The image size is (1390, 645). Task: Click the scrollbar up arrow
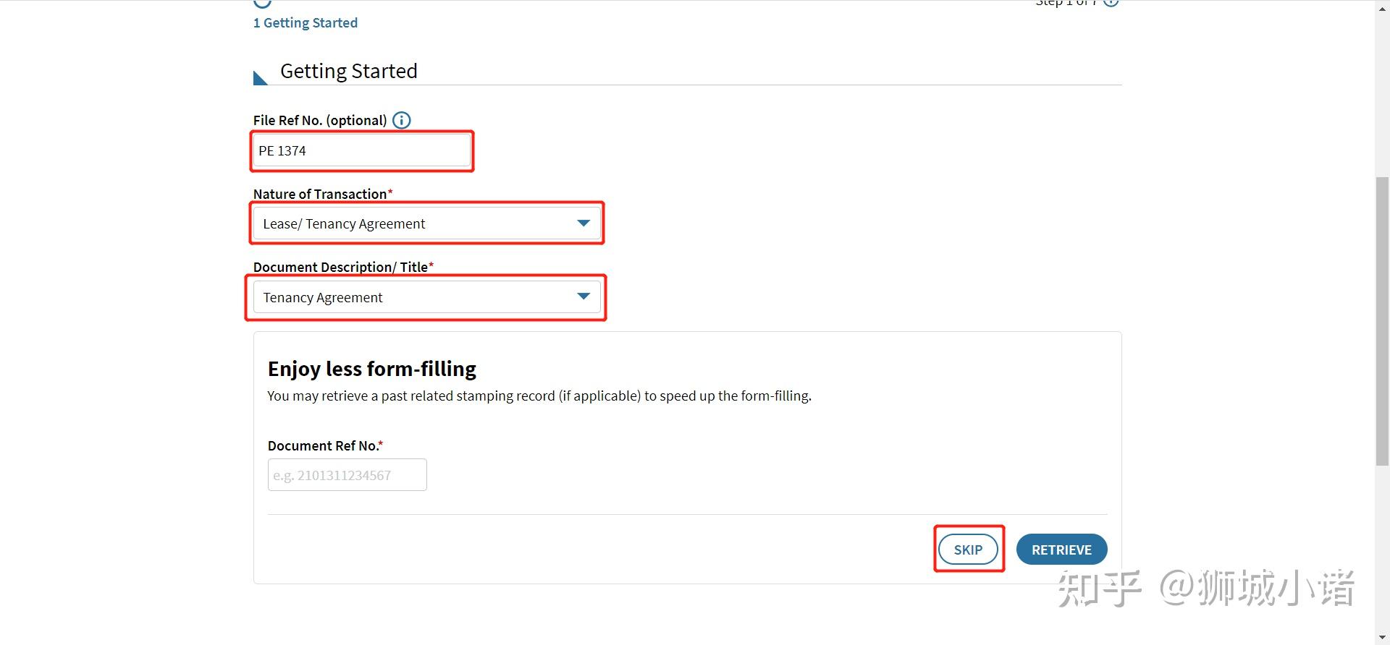(x=1382, y=6)
